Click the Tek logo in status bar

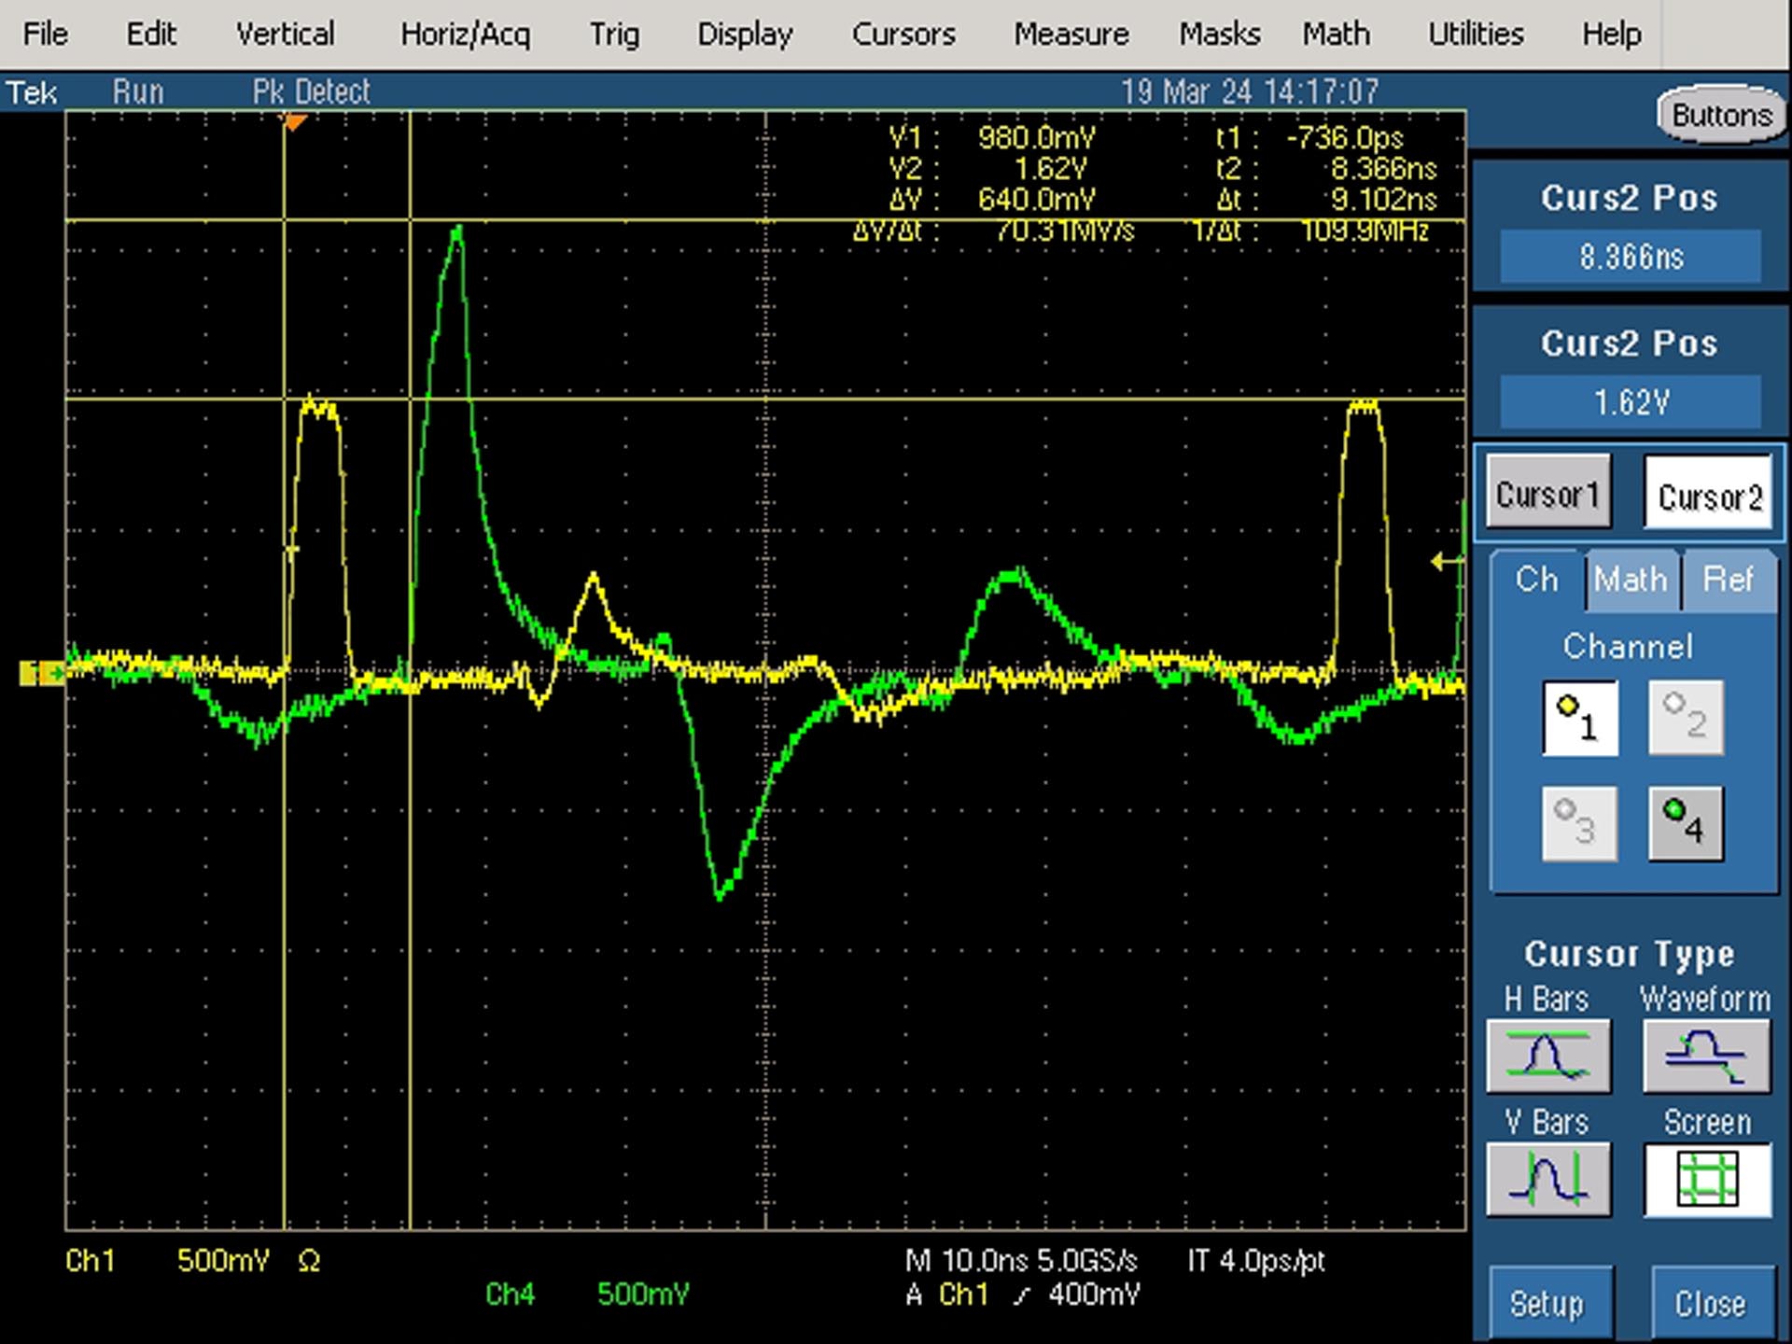pos(32,92)
